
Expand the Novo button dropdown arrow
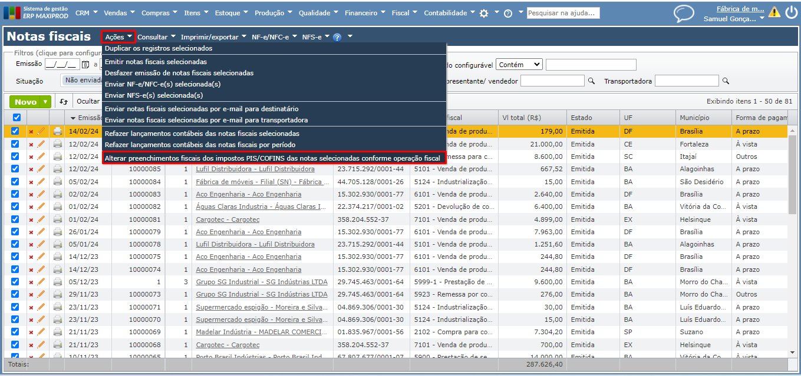click(45, 102)
